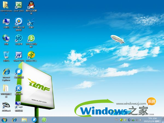Open the Excel 2003 desktop shortcut
The width and height of the screenshot is (164, 123).
pyautogui.click(x=19, y=5)
